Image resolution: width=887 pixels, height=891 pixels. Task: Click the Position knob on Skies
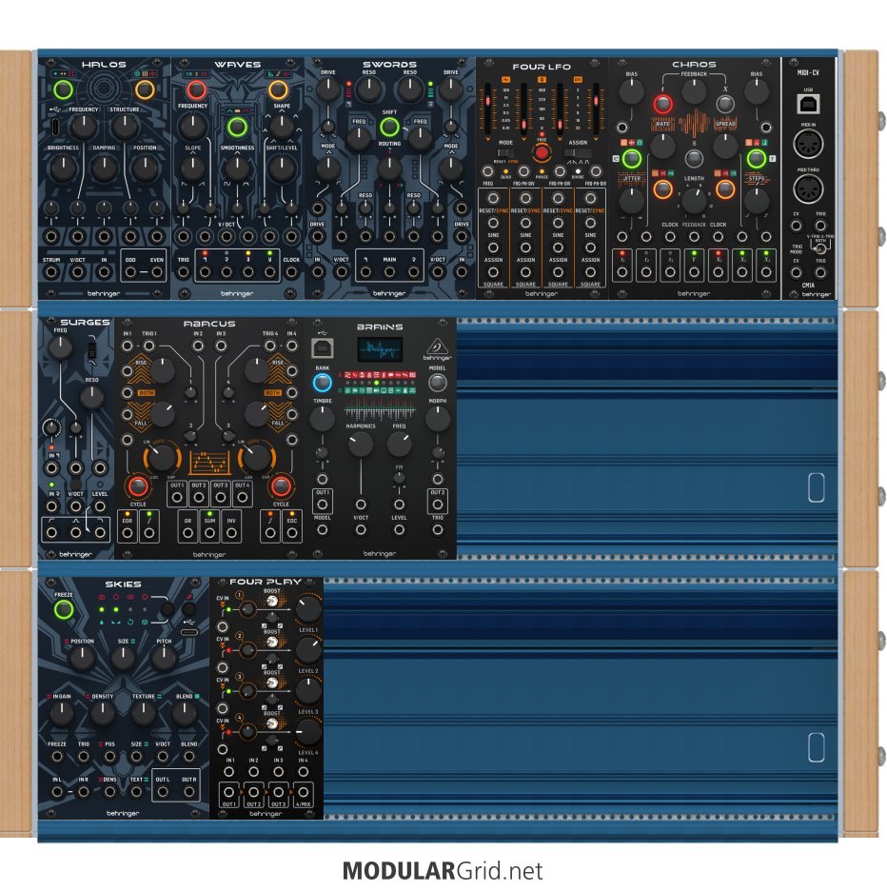tap(83, 658)
